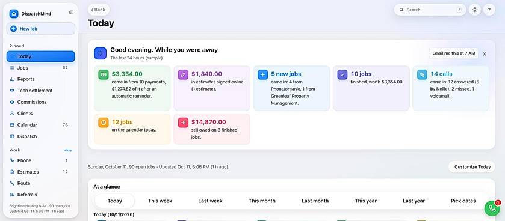
Task: Open Calendar from the sidebar
Action: [40, 125]
